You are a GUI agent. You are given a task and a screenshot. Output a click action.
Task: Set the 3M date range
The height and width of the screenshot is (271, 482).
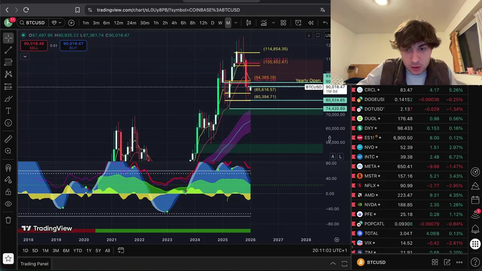(55, 251)
